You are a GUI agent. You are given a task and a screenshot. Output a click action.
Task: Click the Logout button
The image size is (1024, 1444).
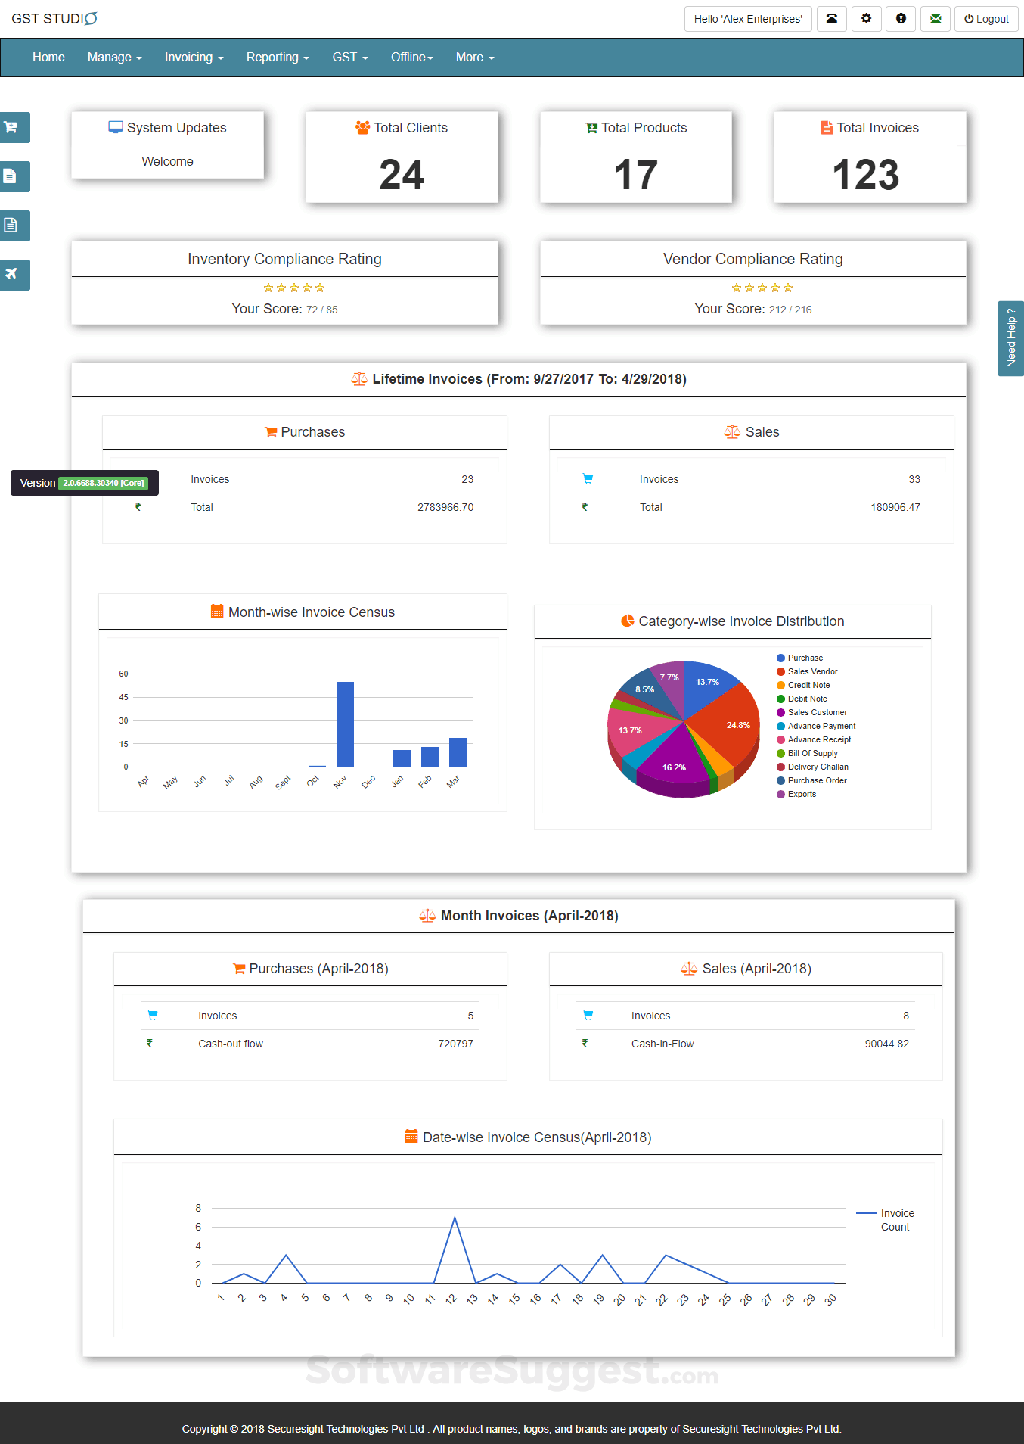tap(986, 19)
